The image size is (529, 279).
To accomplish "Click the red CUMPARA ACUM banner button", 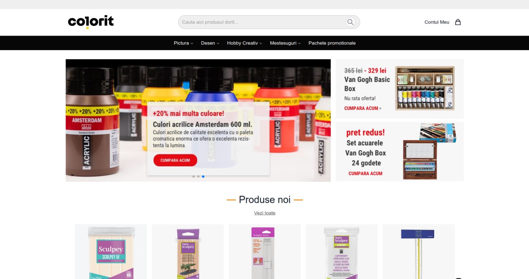I will coord(175,160).
